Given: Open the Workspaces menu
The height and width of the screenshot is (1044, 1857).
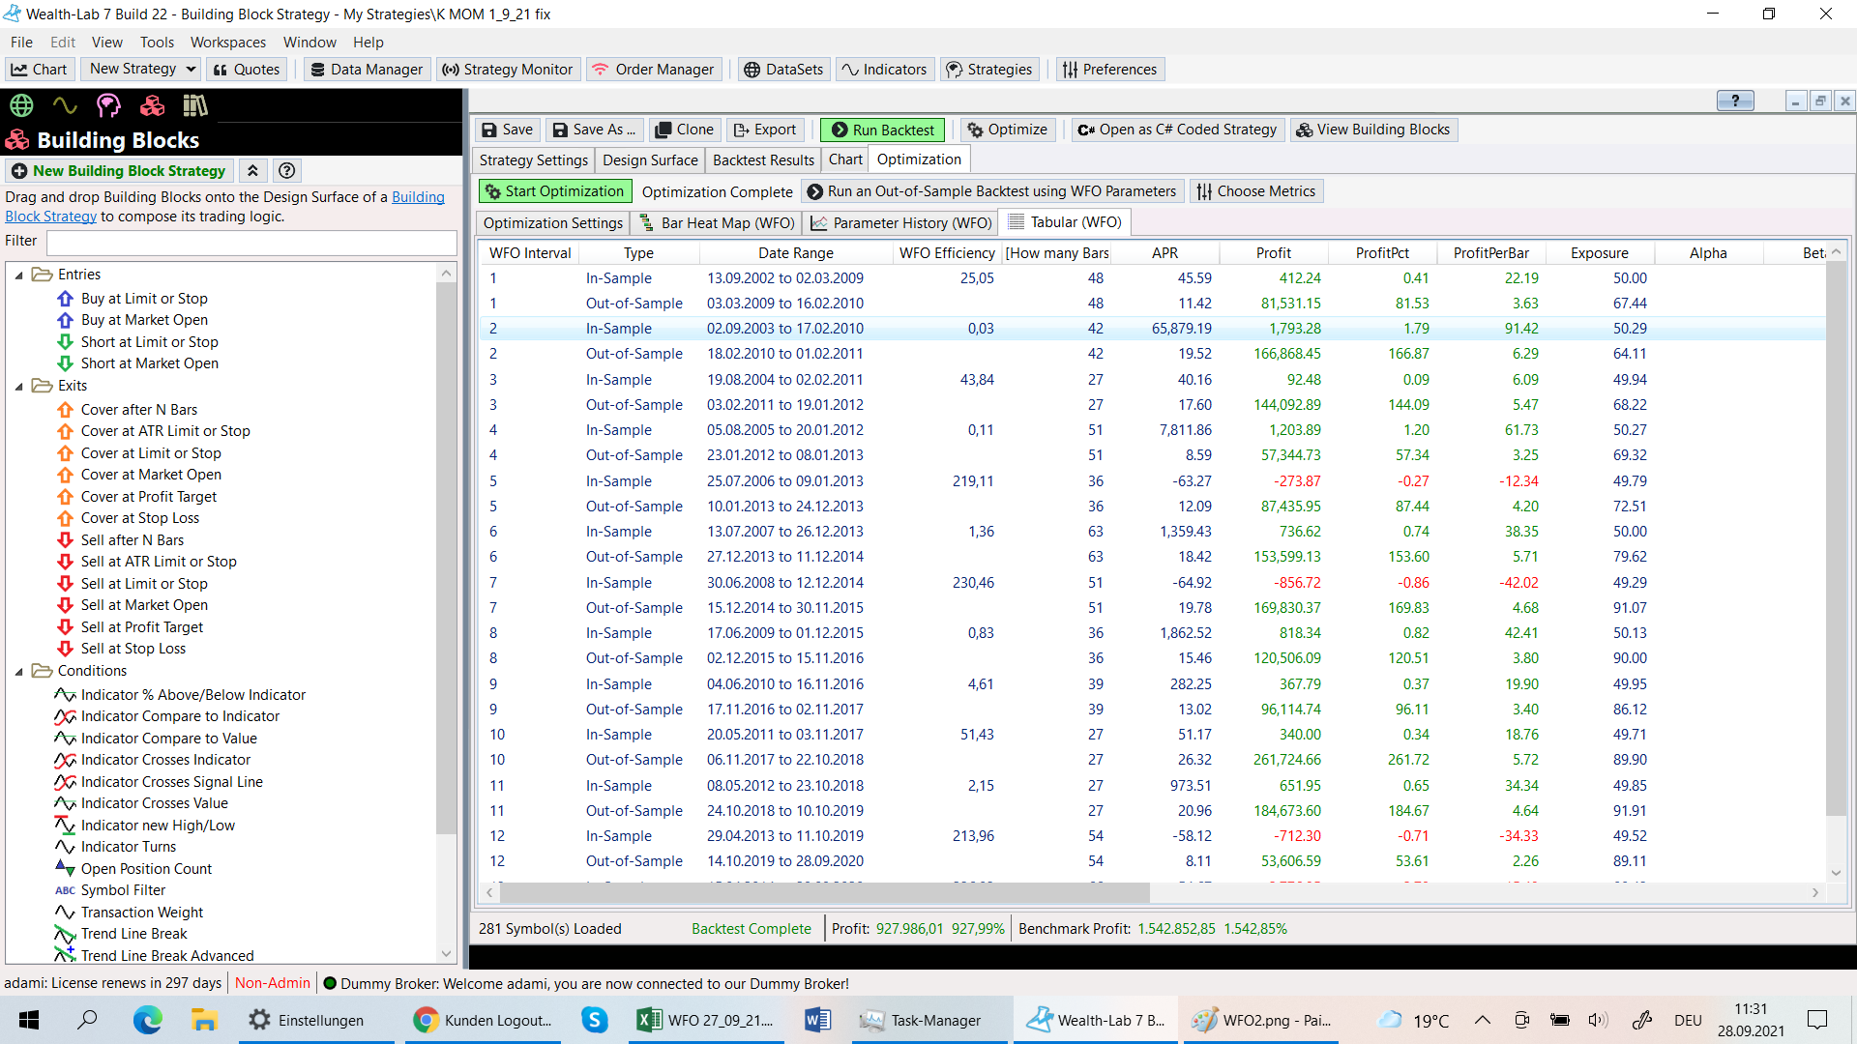Looking at the screenshot, I should coord(227,43).
